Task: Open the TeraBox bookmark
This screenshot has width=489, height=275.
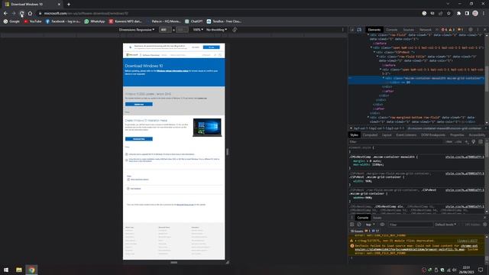Action: (x=224, y=21)
